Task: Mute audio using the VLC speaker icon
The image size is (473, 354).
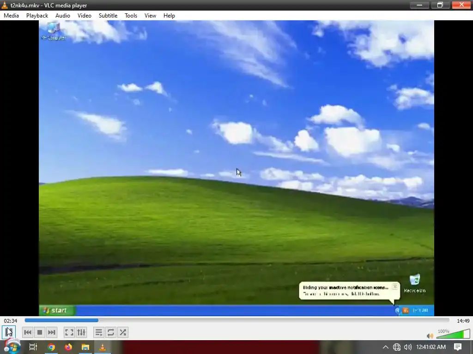Action: [x=430, y=336]
